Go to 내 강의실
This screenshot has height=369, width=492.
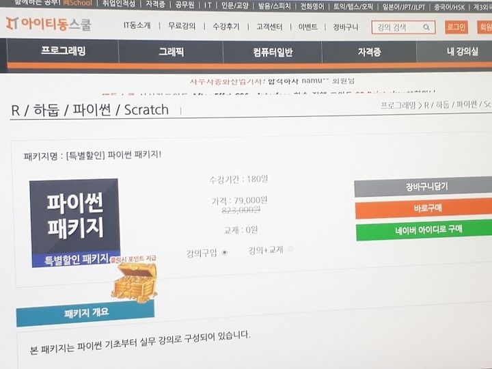[463, 52]
